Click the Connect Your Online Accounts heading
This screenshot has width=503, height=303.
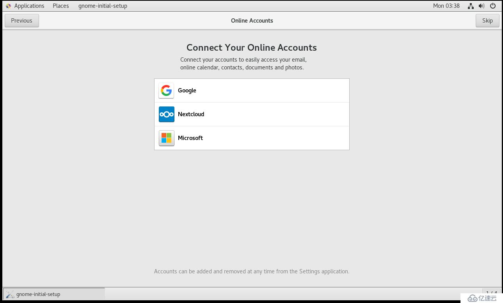(x=252, y=48)
